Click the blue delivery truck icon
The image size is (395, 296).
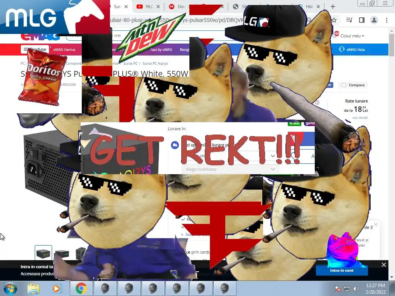175,145
